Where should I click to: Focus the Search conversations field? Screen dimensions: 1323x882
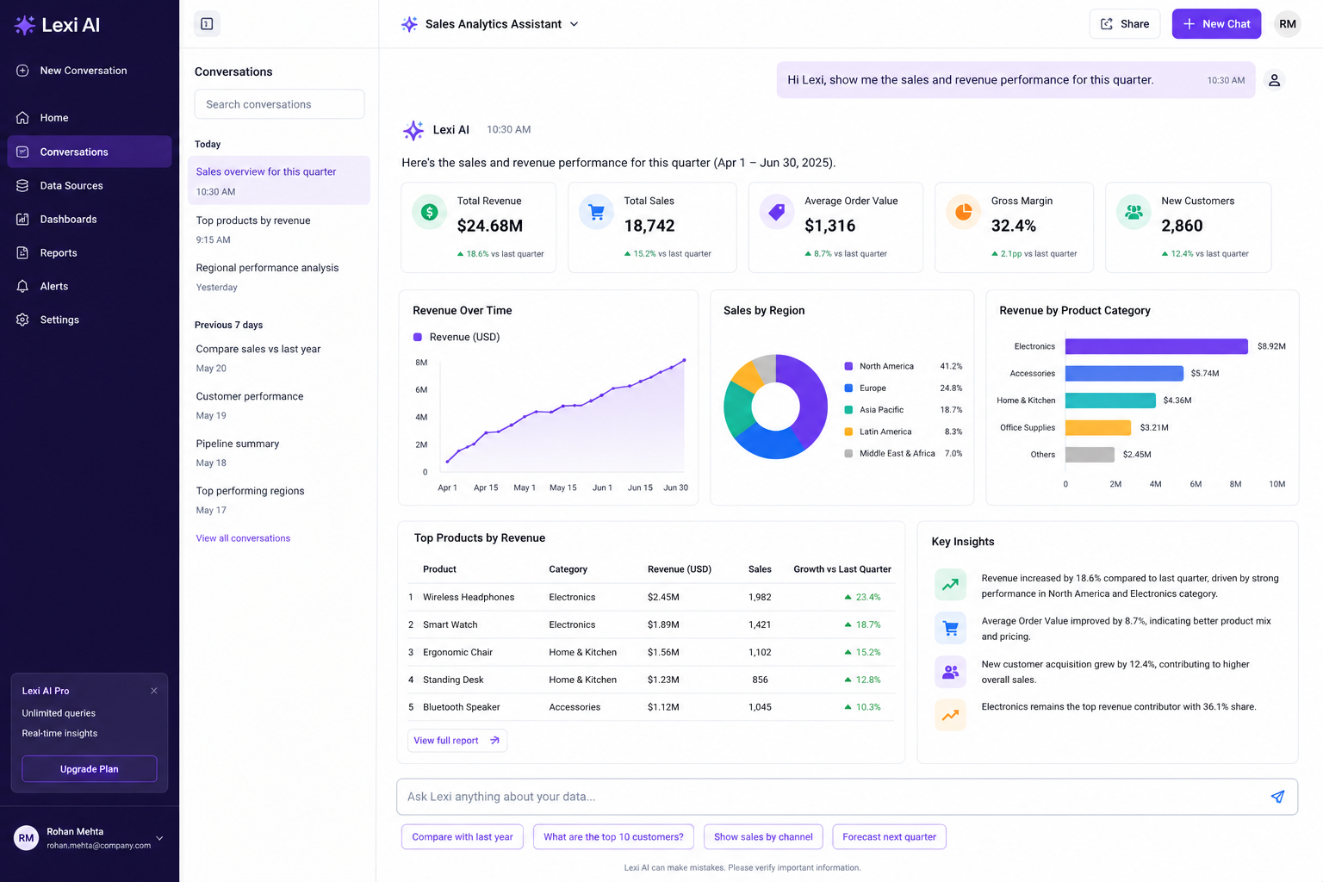tap(279, 104)
